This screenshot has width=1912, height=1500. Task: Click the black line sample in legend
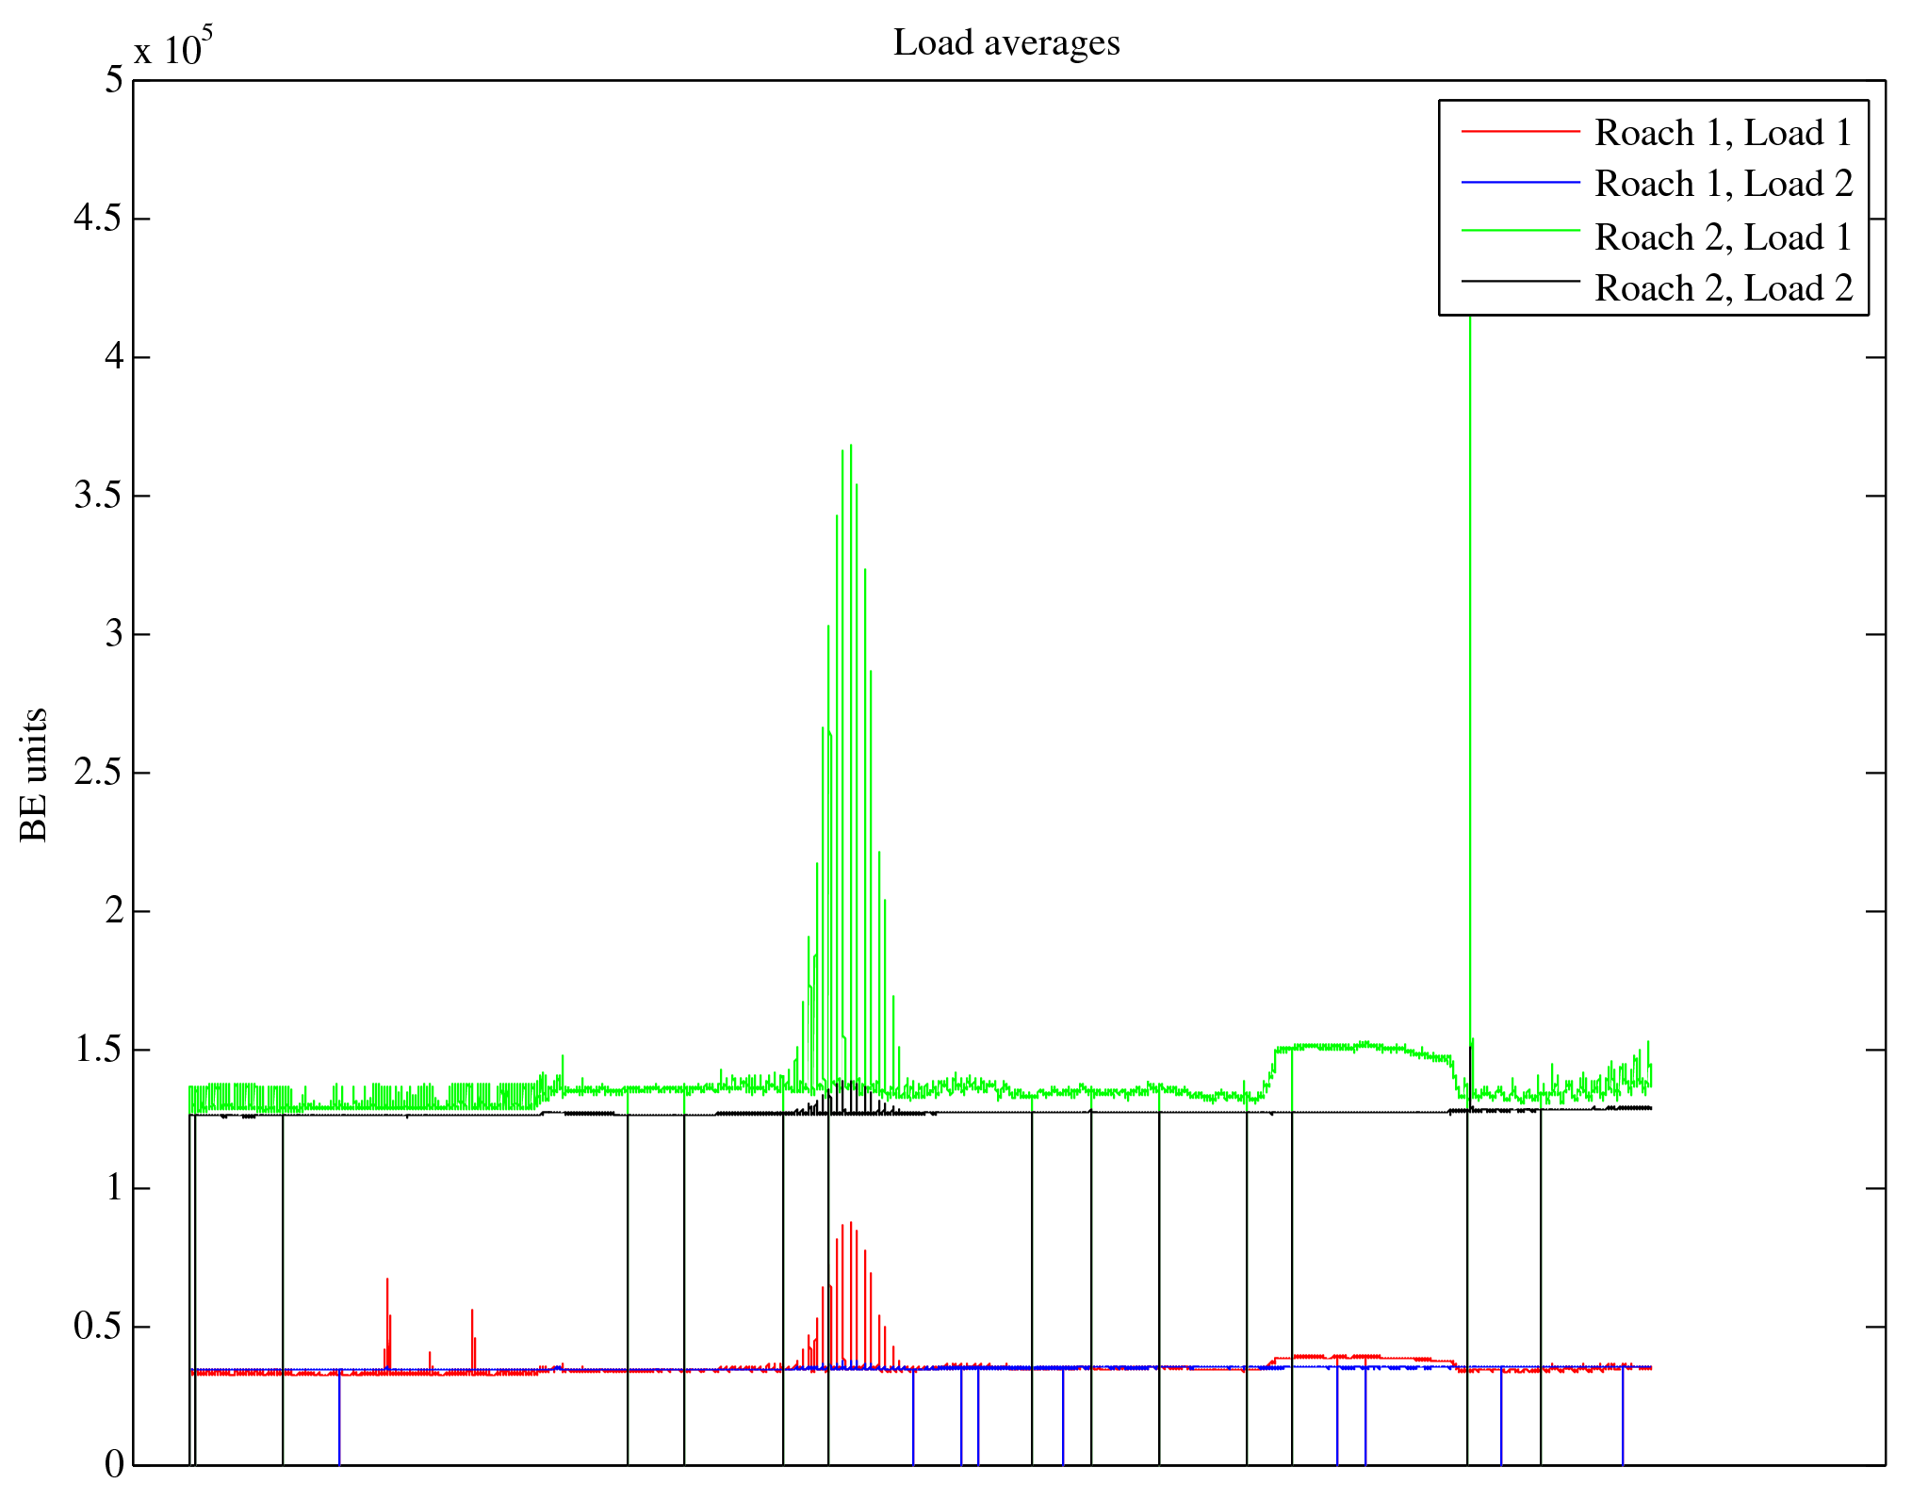pos(1520,281)
